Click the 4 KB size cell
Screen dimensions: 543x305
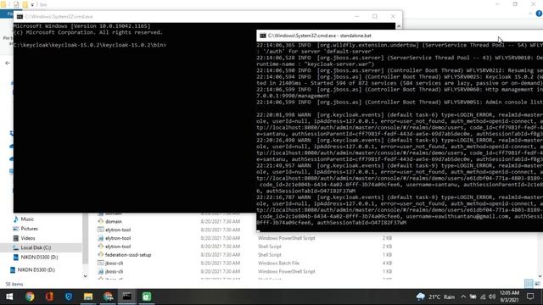point(387,263)
